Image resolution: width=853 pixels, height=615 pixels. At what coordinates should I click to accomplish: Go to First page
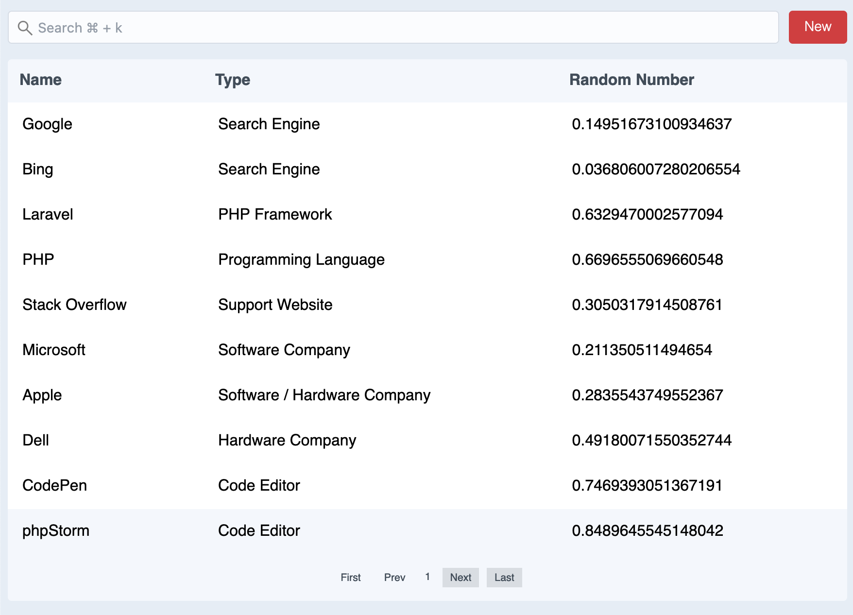351,577
